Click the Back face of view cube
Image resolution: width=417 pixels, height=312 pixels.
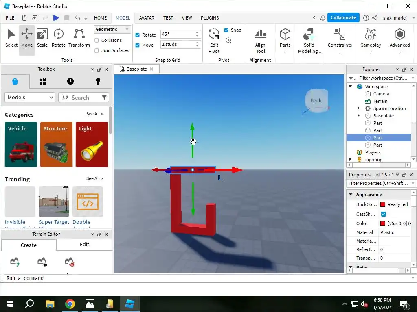pos(316,101)
